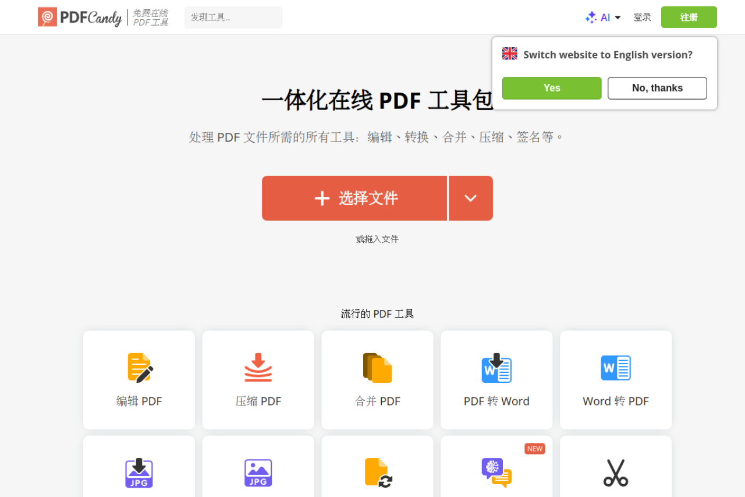This screenshot has height=497, width=745.
Task: Click the 免费在线 PDF 工具 tagline
Action: coord(151,17)
